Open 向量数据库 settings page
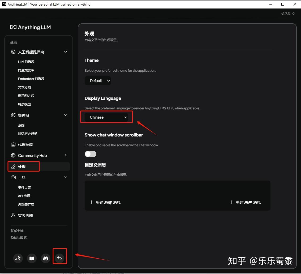The width and height of the screenshot is (301, 274). pyautogui.click(x=26, y=70)
